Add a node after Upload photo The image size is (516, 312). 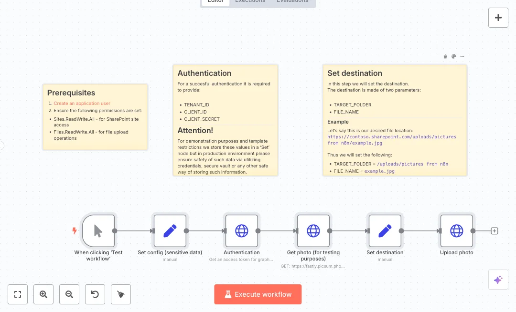[x=494, y=231]
